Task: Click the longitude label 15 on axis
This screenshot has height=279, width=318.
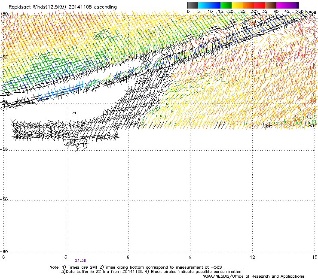Action: (315, 257)
